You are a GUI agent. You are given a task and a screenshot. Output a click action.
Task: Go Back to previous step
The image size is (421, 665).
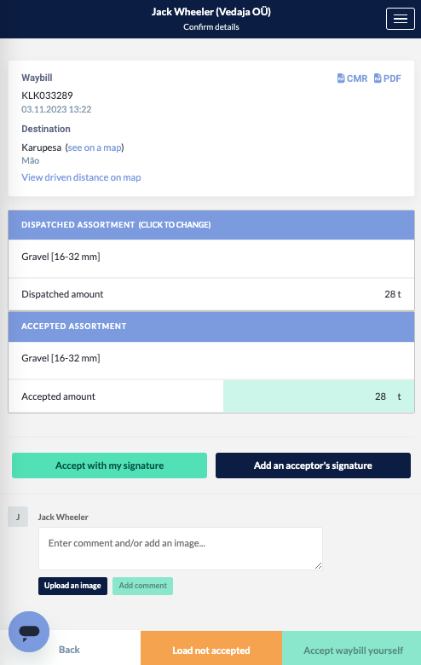tap(69, 650)
